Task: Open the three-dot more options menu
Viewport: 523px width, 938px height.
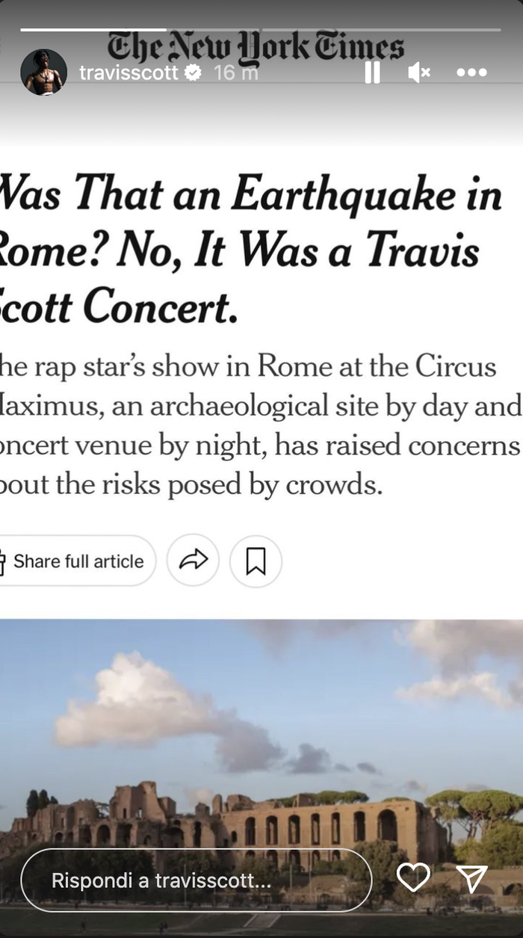Action: tap(471, 72)
